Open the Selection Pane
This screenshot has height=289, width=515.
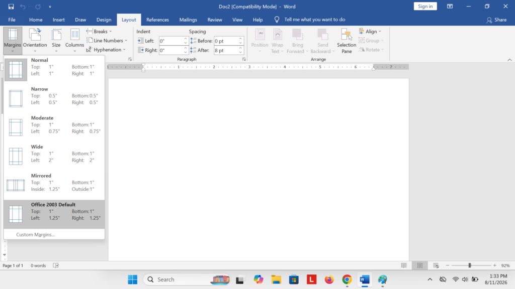[x=347, y=41]
